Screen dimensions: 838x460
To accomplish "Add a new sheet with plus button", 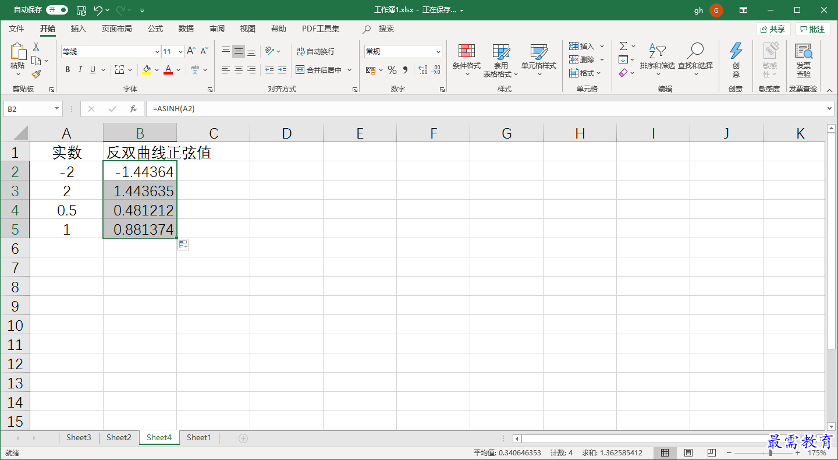I will tap(243, 438).
